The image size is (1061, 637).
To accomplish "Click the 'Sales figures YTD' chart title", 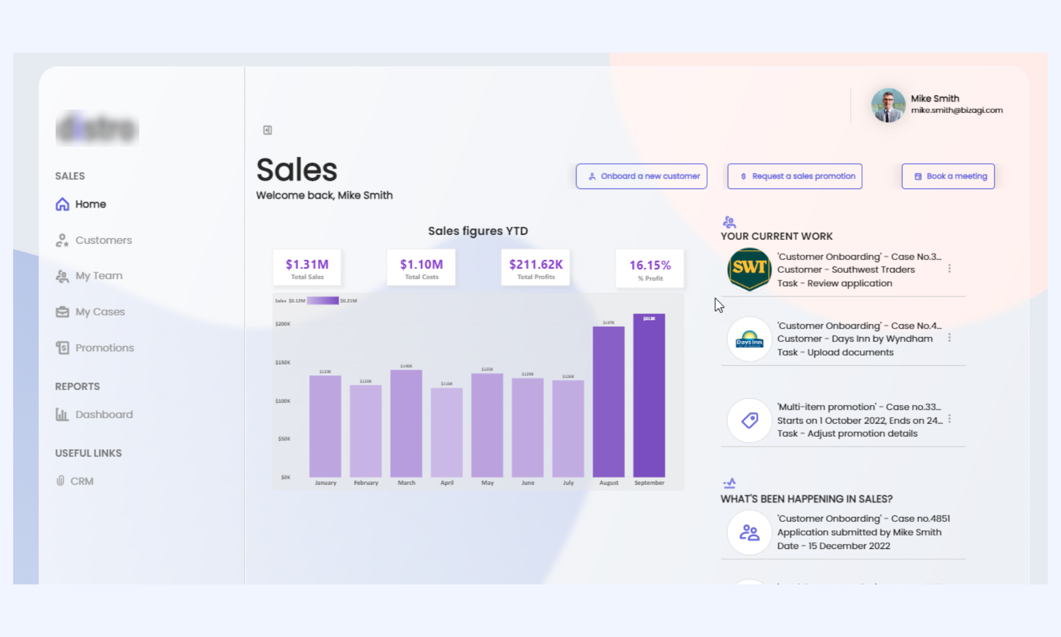I will coord(478,231).
